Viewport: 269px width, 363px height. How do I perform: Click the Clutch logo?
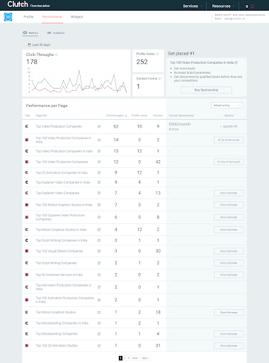pyautogui.click(x=18, y=4)
